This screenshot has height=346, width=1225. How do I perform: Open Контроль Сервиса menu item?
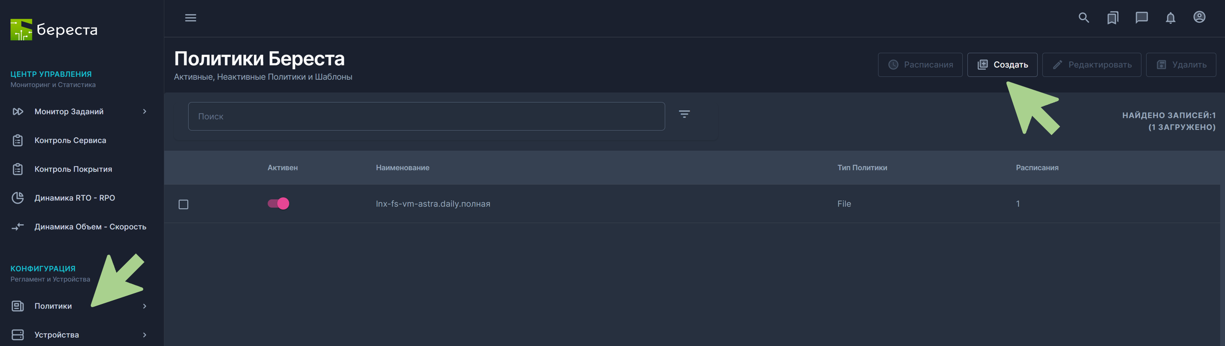click(x=70, y=141)
